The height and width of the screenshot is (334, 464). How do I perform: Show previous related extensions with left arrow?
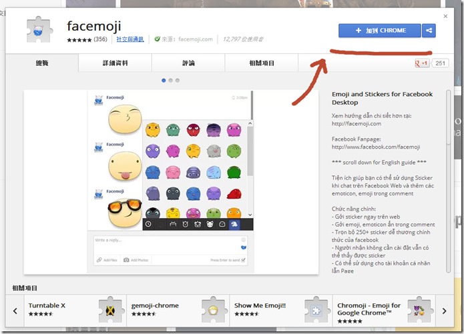(15, 311)
